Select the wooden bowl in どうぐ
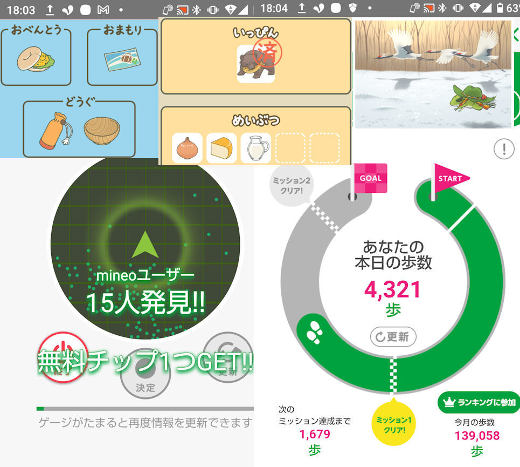 pos(102,131)
